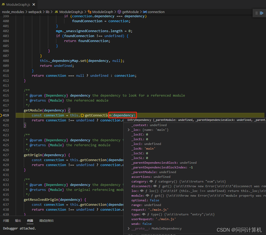Click '_unassignedConnections' on line 402

[86, 31]
